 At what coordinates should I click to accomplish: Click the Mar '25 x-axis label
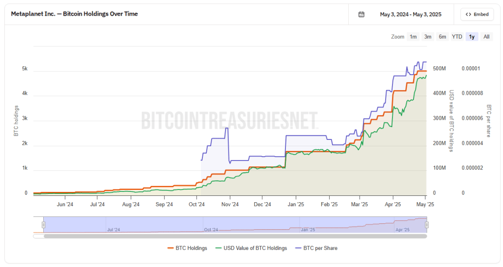click(x=359, y=205)
